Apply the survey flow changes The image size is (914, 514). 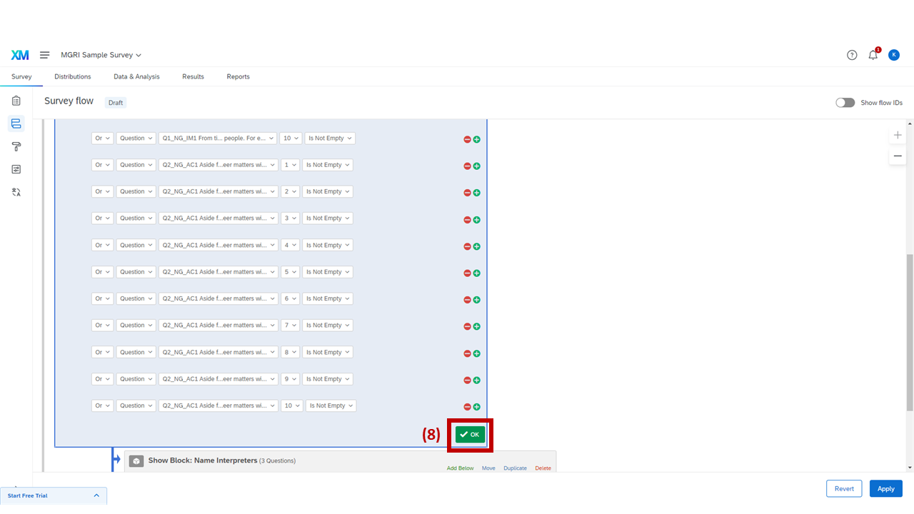885,488
